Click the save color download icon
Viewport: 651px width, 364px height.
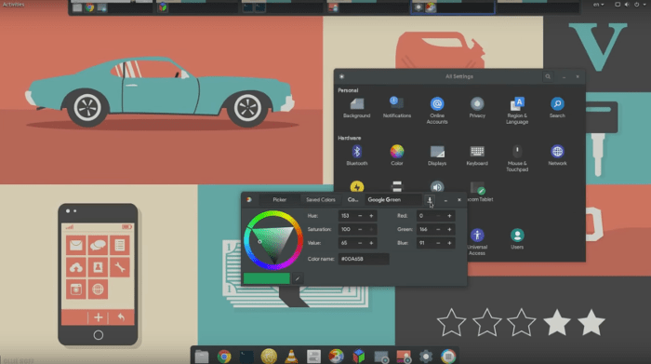pyautogui.click(x=430, y=200)
